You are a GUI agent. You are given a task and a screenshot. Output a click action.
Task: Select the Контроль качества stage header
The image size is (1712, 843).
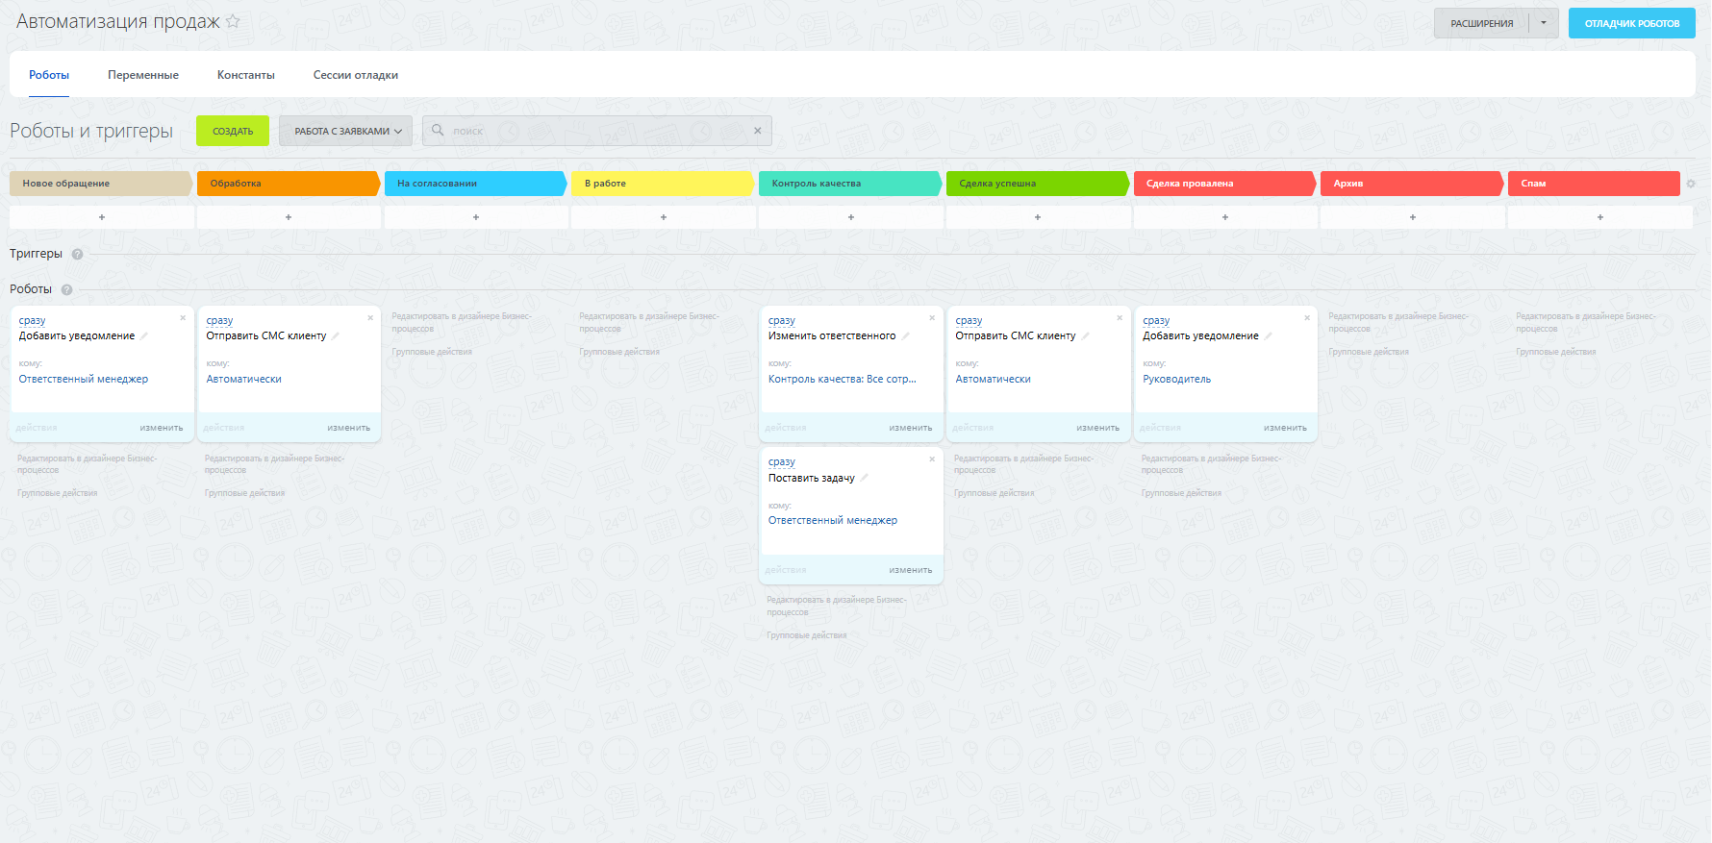[850, 184]
